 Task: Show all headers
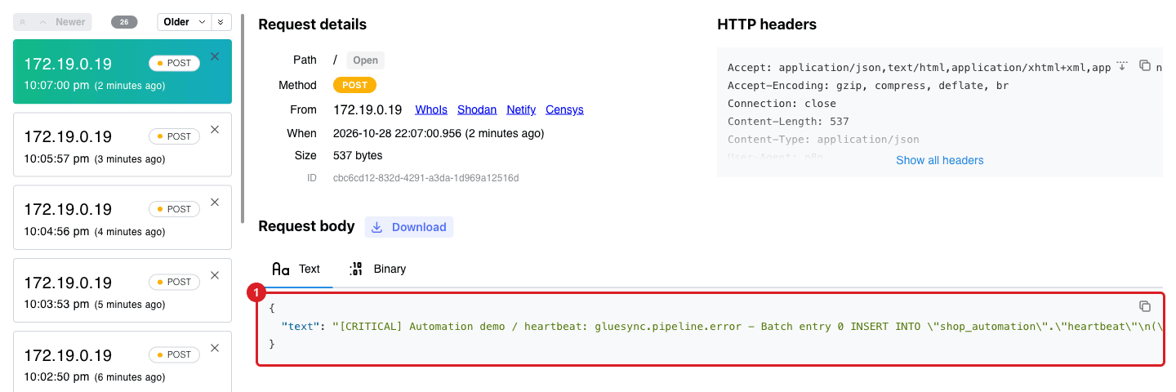coord(939,160)
